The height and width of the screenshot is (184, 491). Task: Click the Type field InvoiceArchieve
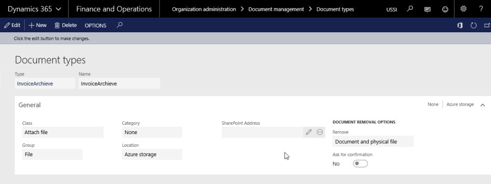pyautogui.click(x=45, y=83)
